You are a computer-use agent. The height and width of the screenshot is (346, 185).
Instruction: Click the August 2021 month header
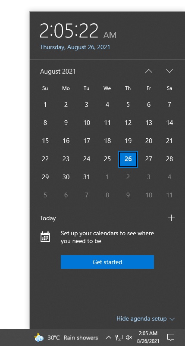58,72
